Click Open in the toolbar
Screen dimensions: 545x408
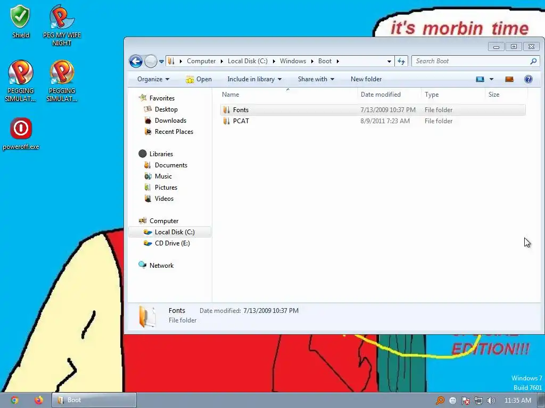pos(199,79)
